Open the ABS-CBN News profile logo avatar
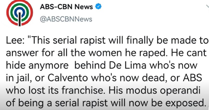This screenshot has width=209, height=110. pyautogui.click(x=20, y=13)
